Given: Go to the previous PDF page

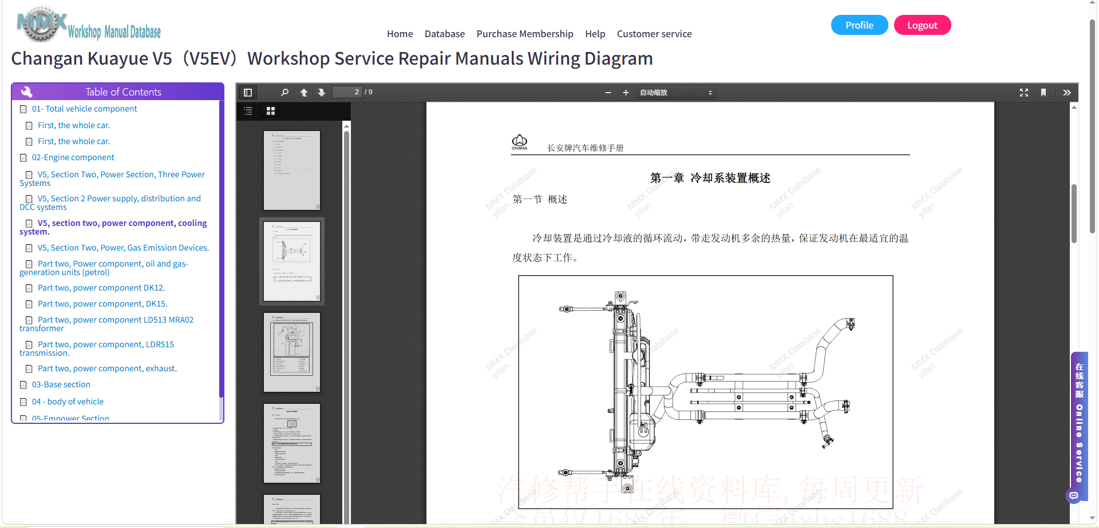Looking at the screenshot, I should [x=304, y=92].
